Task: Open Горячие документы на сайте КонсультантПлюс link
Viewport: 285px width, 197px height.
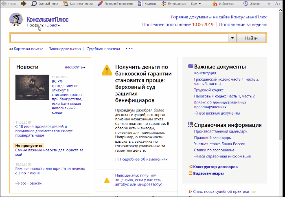Action: 219,17
